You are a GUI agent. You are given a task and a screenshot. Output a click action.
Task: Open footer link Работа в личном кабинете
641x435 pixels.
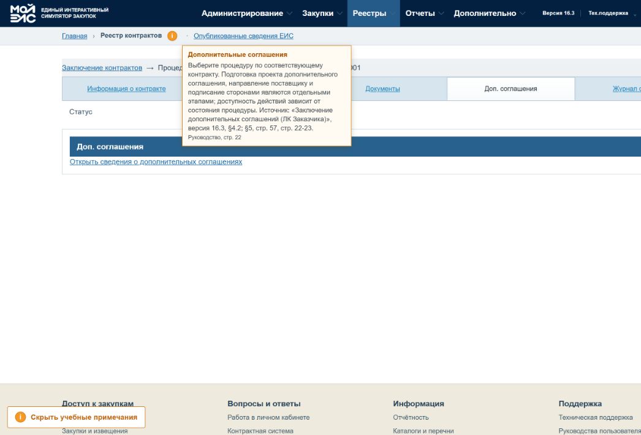pyautogui.click(x=268, y=417)
